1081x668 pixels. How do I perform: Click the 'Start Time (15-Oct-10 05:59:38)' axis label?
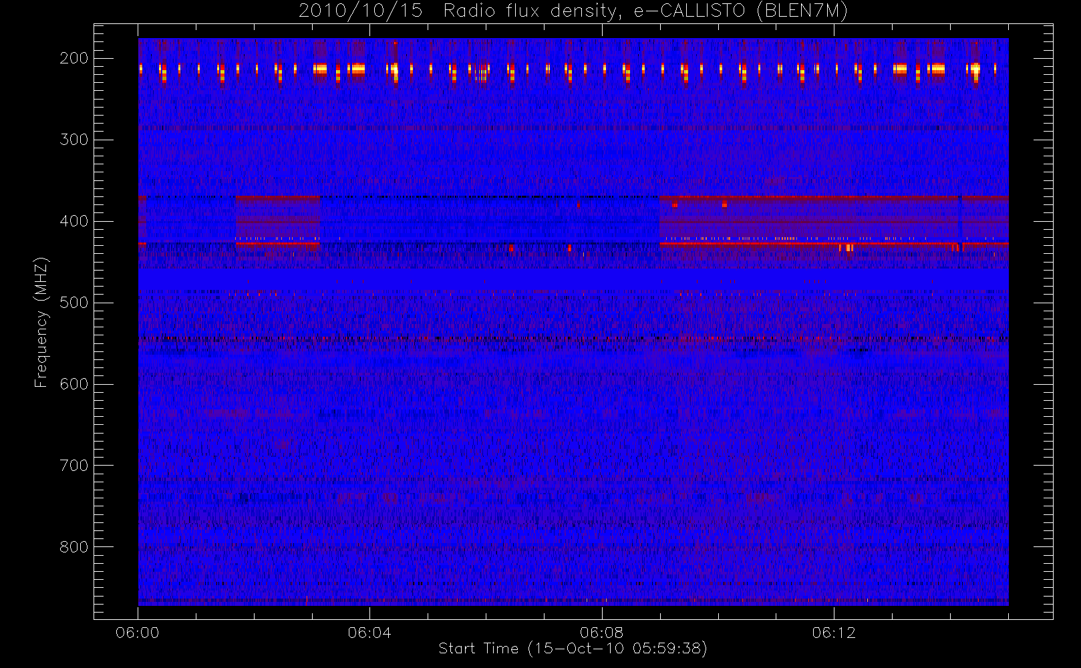573,649
